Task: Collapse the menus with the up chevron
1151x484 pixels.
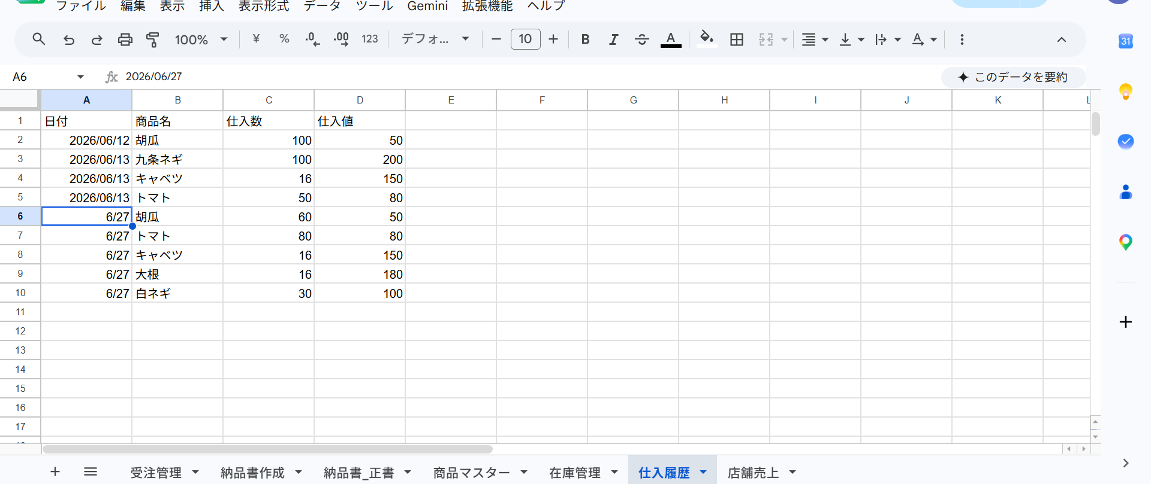Action: [1061, 39]
